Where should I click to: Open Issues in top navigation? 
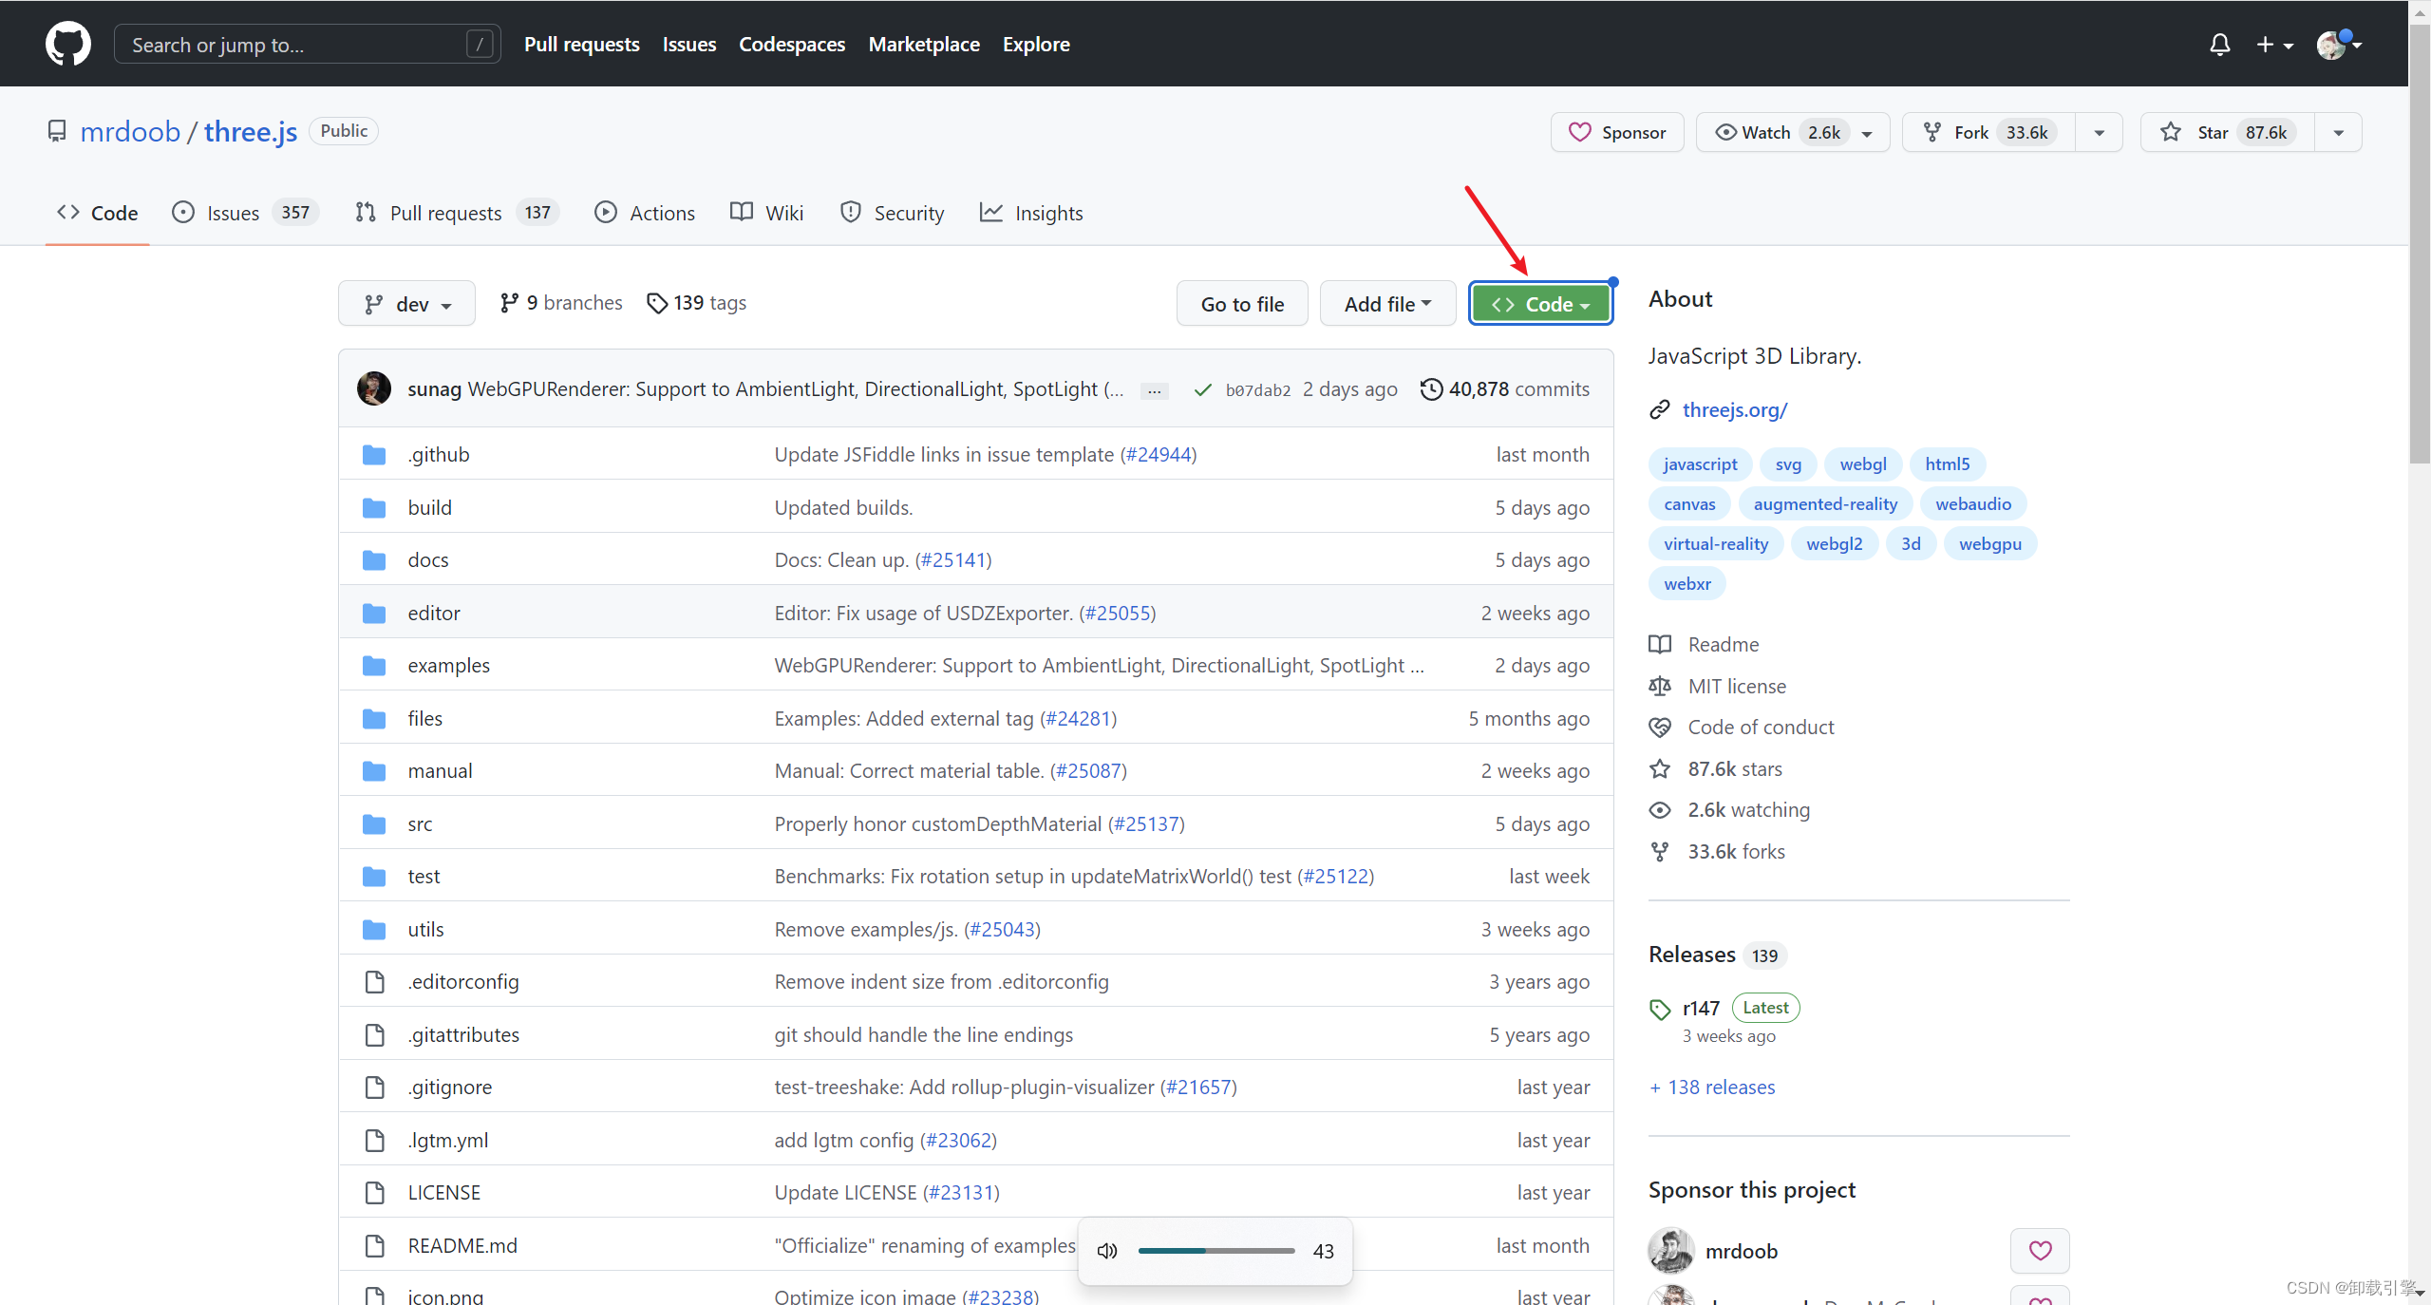click(689, 45)
